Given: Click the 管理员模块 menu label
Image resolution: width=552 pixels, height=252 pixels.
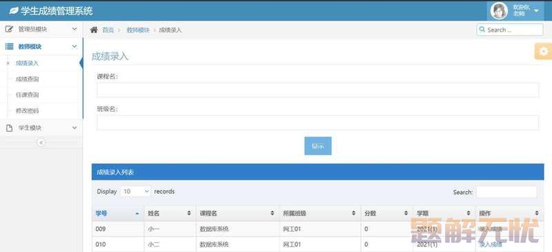Looking at the screenshot, I should tap(32, 29).
